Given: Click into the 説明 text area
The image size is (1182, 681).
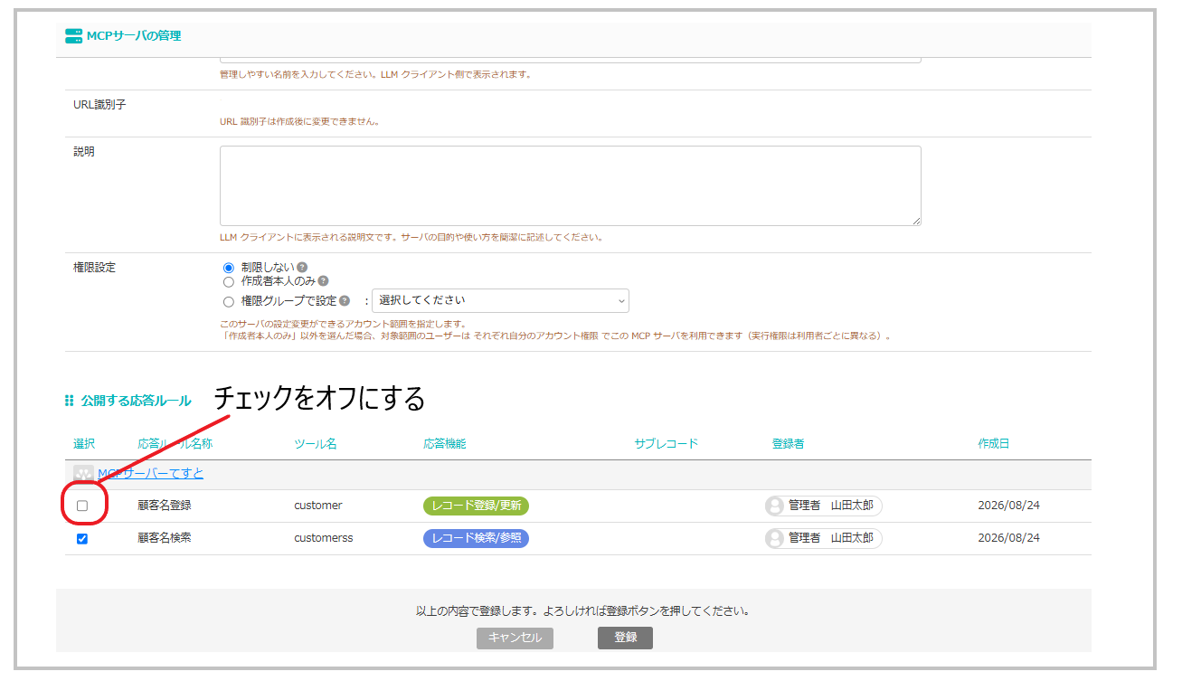Looking at the screenshot, I should point(571,185).
